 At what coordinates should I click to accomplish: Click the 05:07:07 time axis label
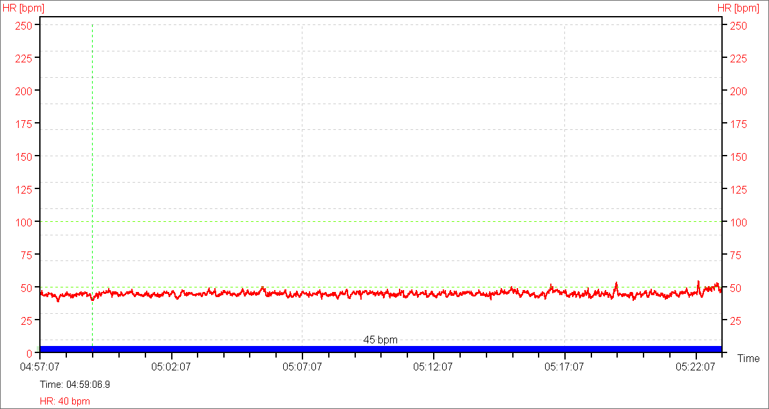tap(302, 367)
